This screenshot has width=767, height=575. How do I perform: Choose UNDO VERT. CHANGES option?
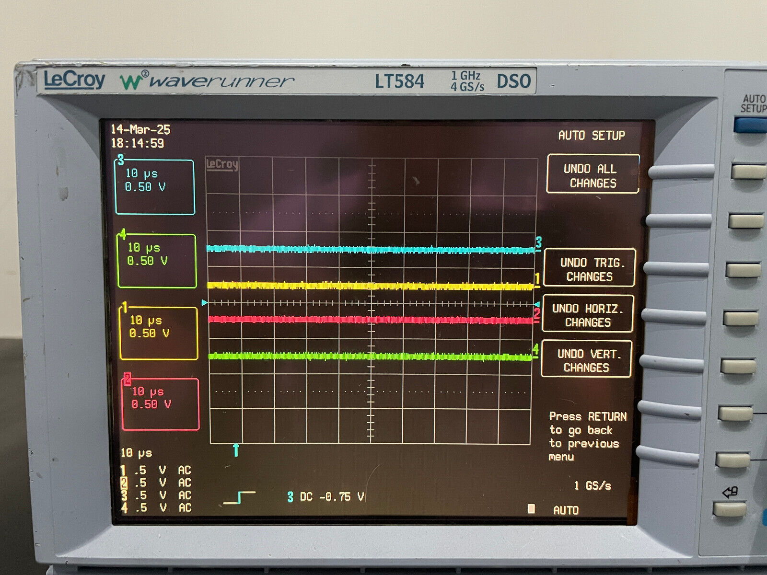point(586,359)
